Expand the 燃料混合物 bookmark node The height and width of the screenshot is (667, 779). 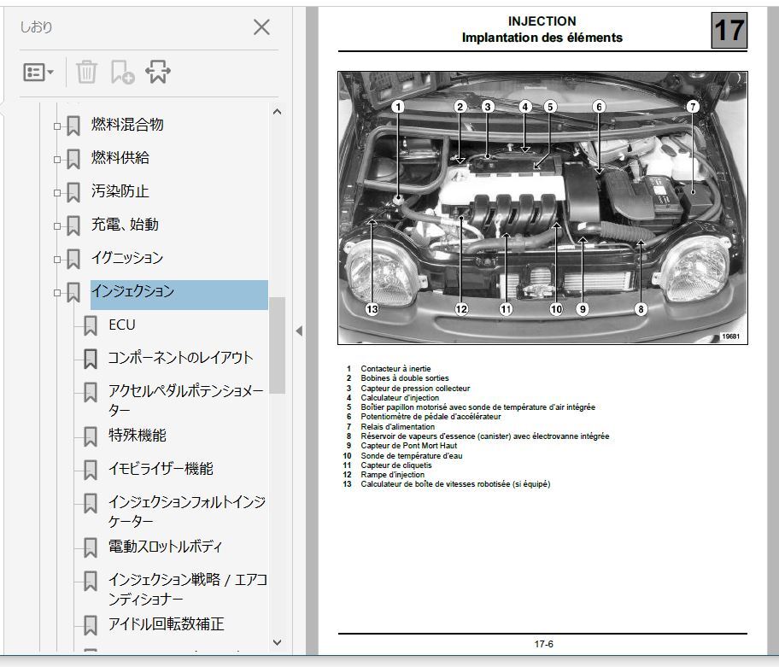[x=57, y=126]
